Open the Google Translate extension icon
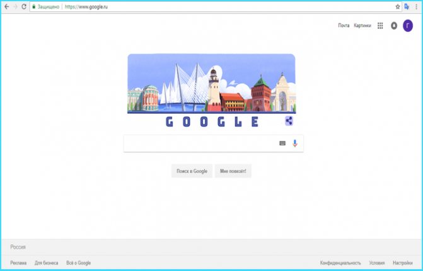Viewport: 423px width, 271px height. tap(407, 7)
